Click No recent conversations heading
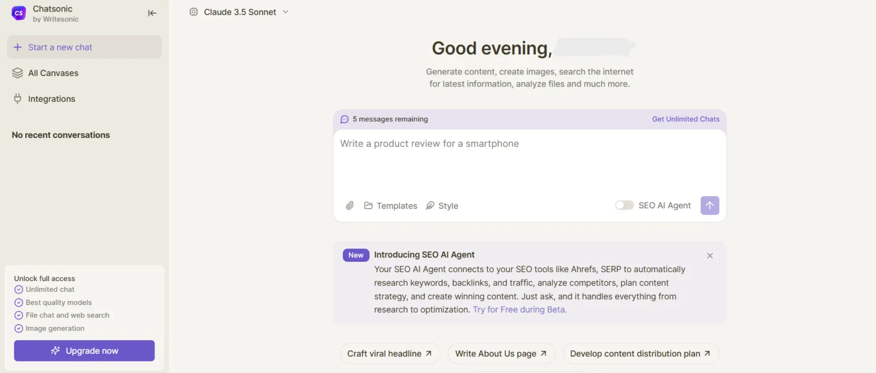Viewport: 876px width, 373px height. (61, 135)
